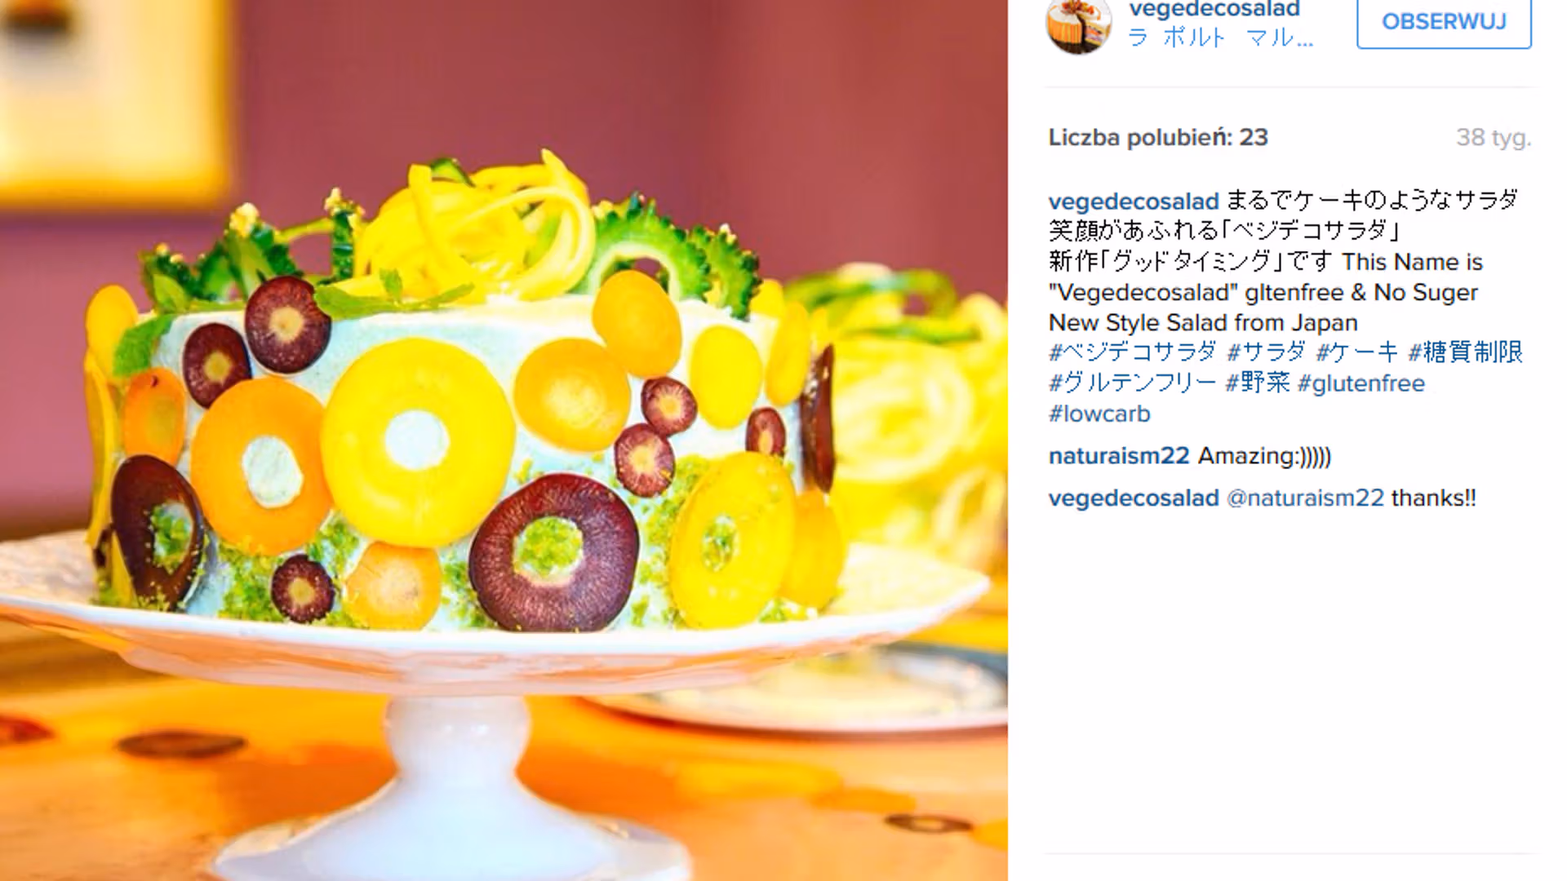Open hashtag #野菜
Screen dimensions: 1567x881
coord(1258,383)
